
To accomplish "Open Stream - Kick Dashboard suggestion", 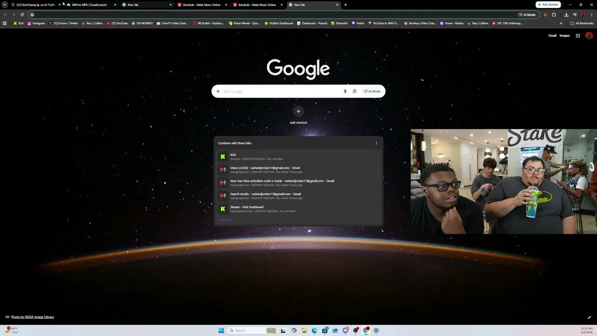I will point(298,209).
